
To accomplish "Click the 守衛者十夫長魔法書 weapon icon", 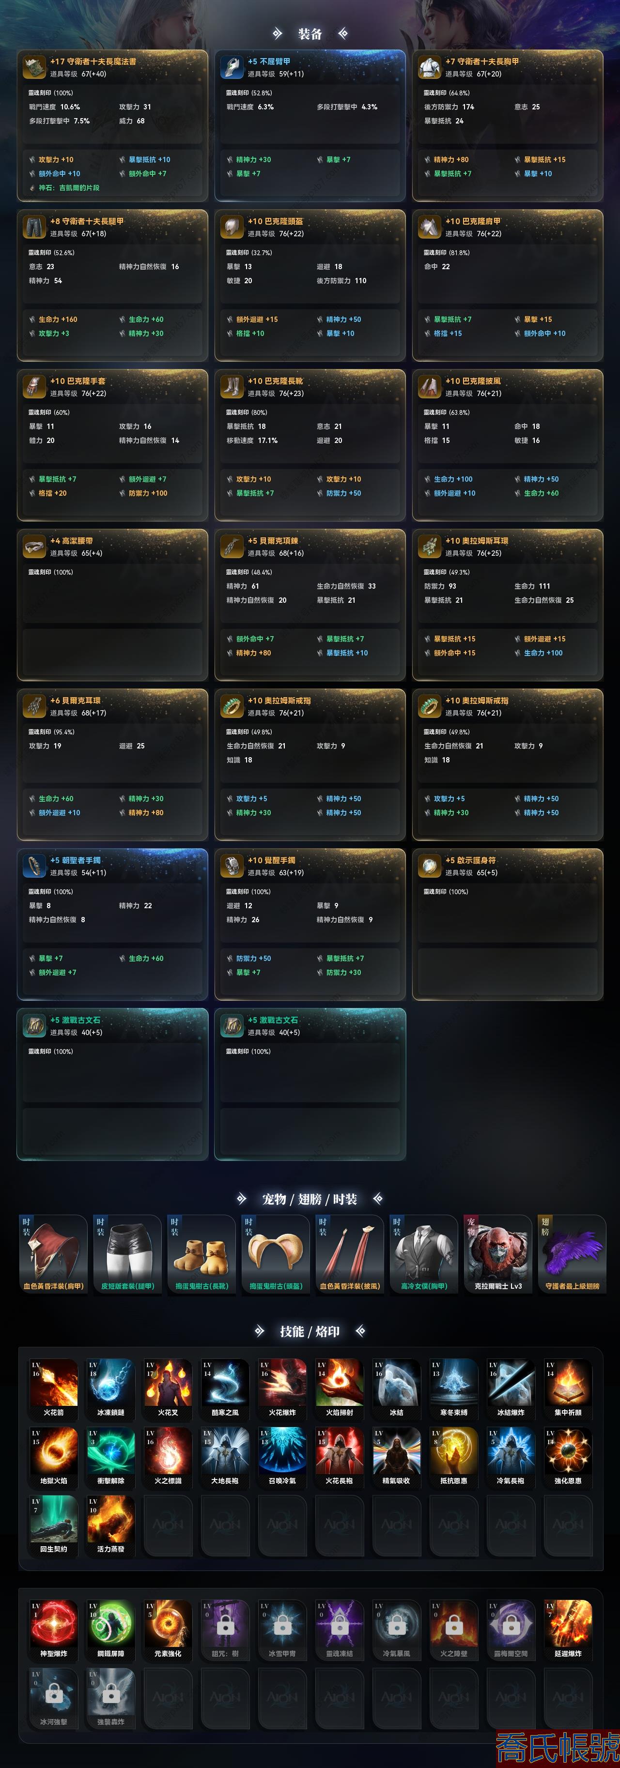I will coord(33,67).
